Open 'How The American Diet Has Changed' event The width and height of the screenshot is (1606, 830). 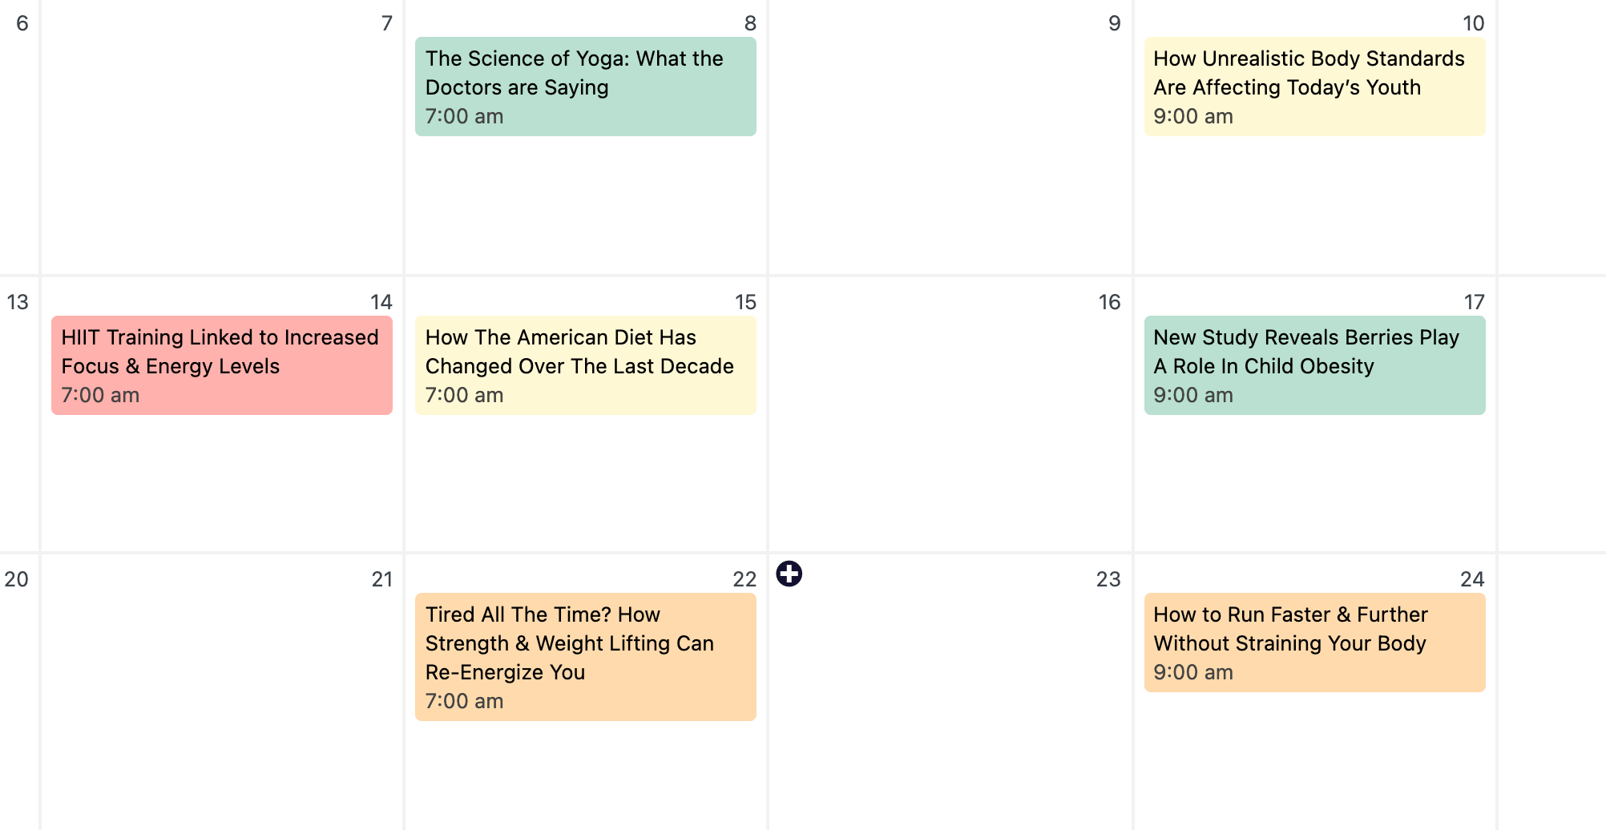[x=585, y=365]
